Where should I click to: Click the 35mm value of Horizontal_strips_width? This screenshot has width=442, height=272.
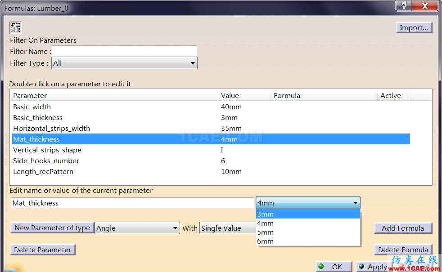(231, 129)
